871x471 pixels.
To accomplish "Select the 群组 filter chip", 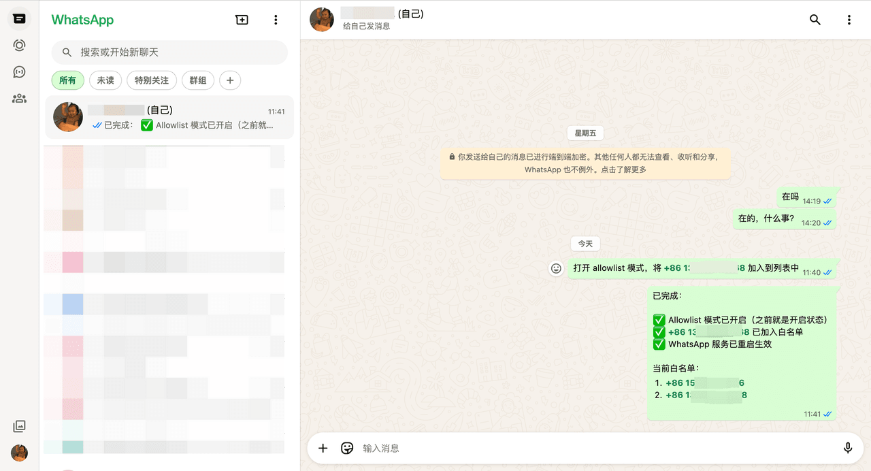I will click(198, 80).
